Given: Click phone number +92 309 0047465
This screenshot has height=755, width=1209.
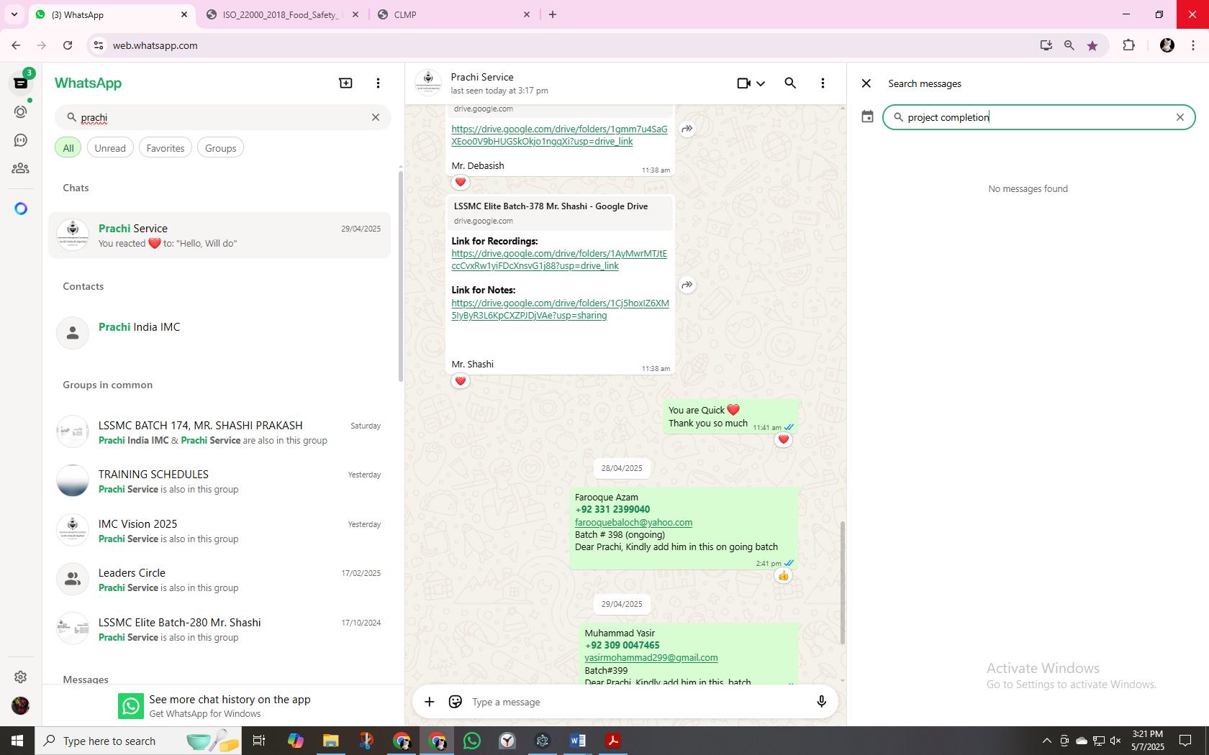Looking at the screenshot, I should [x=622, y=646].
